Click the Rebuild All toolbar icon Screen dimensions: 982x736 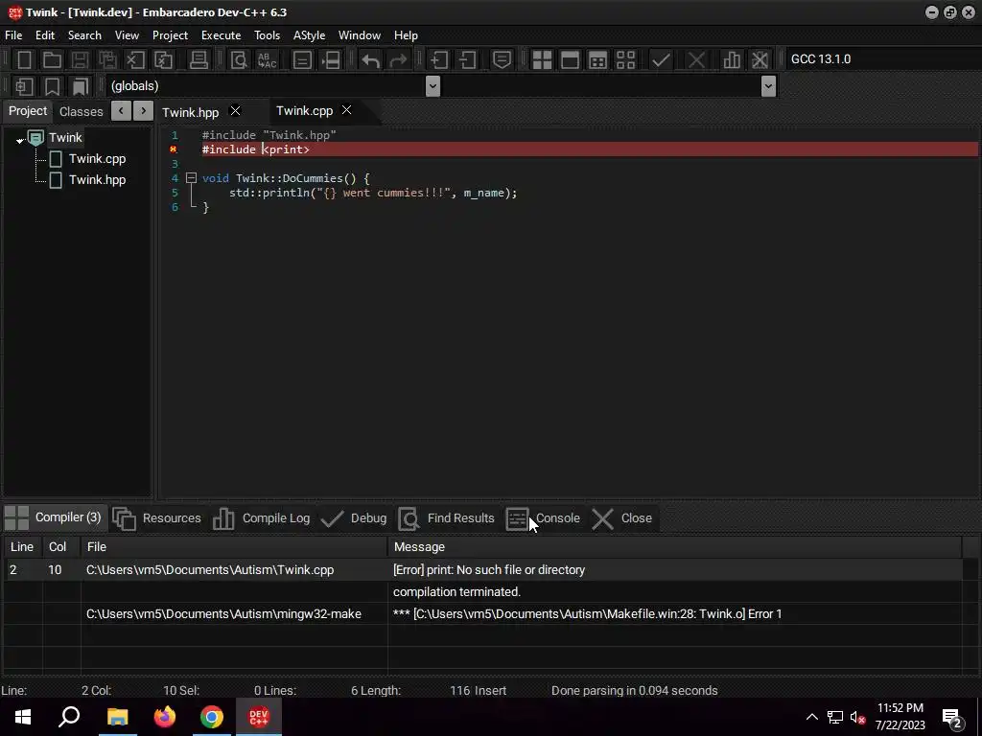point(625,59)
